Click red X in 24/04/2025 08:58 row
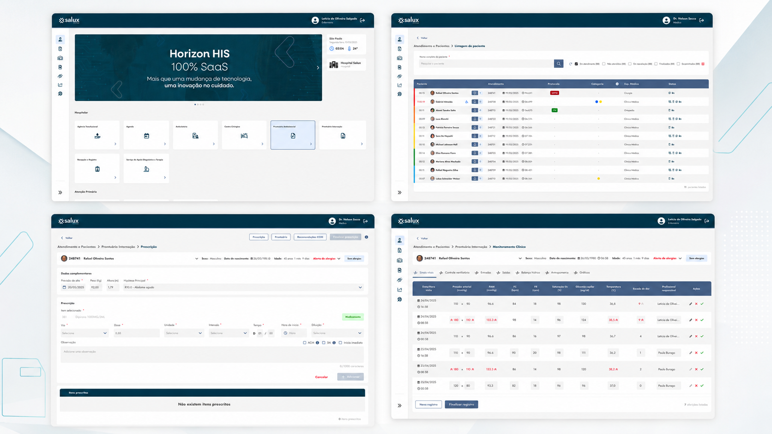Viewport: 772px width, 434px height. click(x=696, y=320)
